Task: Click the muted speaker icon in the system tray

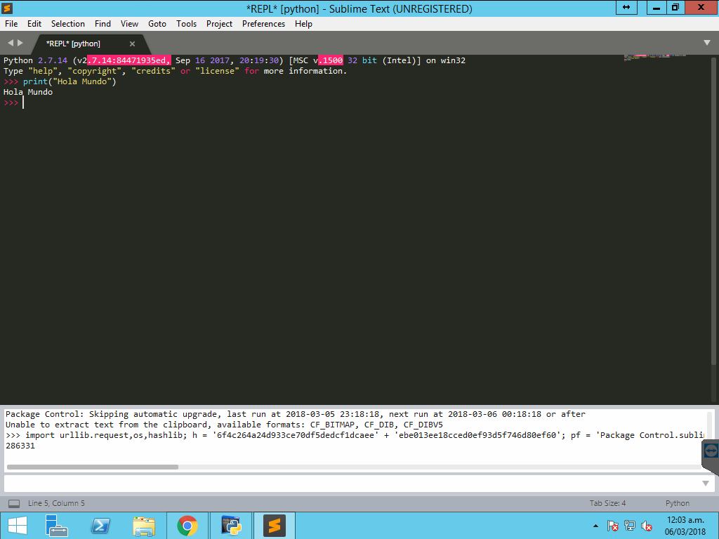Action: click(646, 526)
